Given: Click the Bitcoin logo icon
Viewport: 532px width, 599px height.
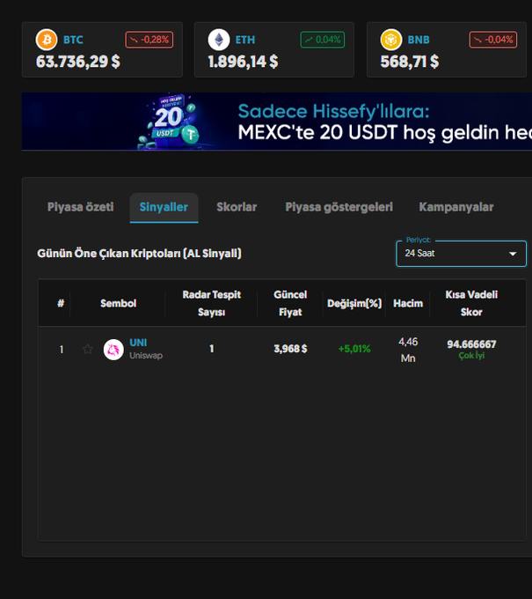Looking at the screenshot, I should (47, 40).
